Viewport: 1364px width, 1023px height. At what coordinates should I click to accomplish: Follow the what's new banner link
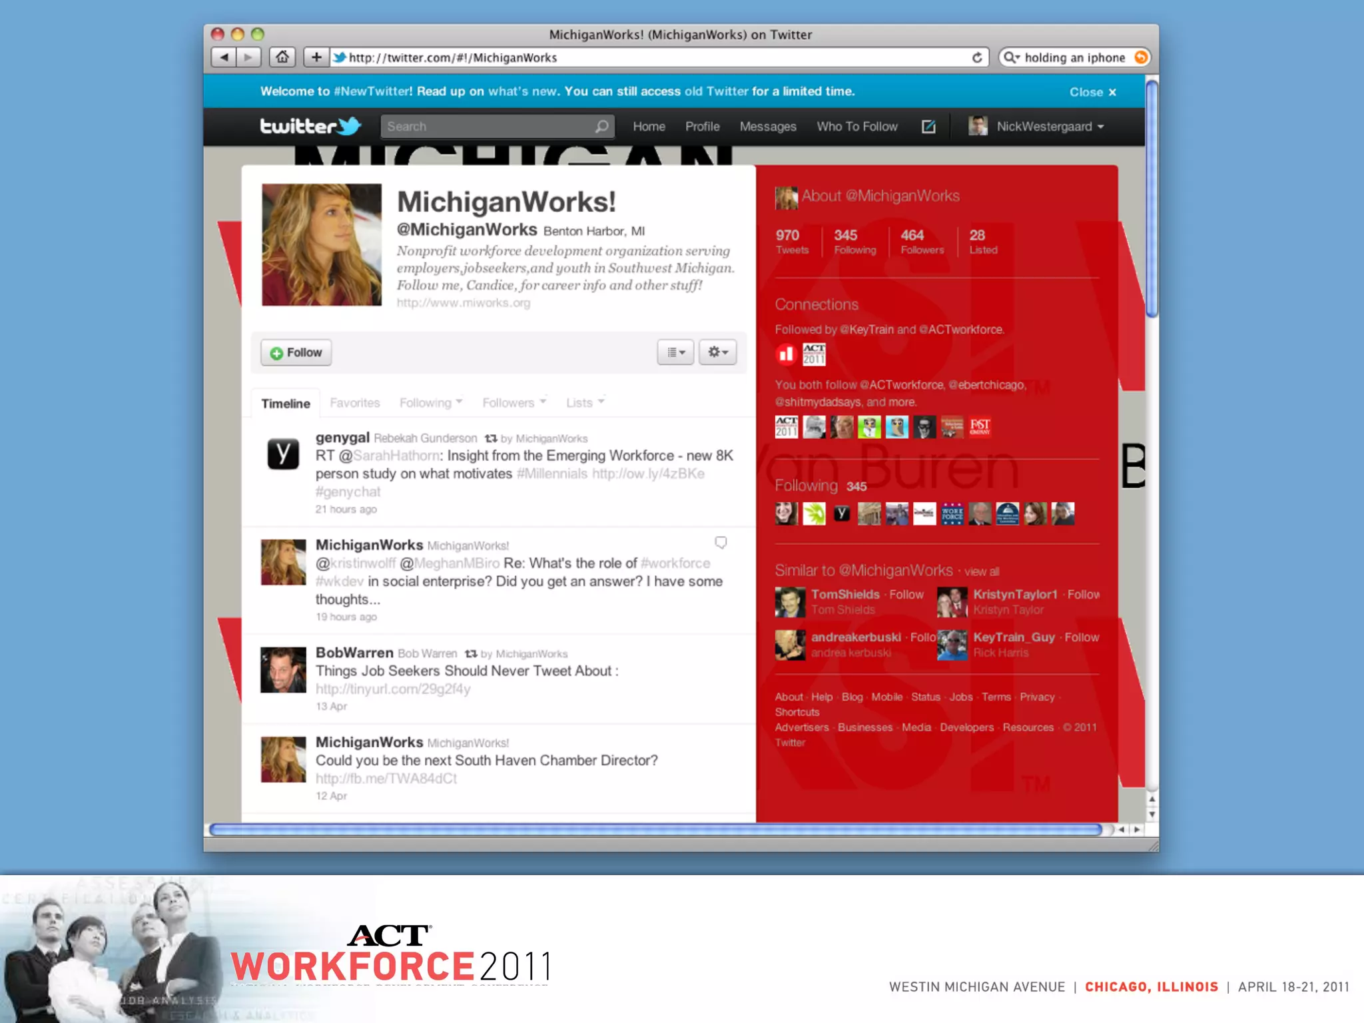pos(522,91)
